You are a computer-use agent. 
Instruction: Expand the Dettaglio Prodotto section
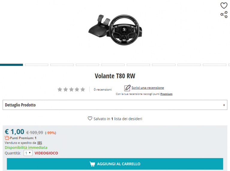(x=115, y=105)
